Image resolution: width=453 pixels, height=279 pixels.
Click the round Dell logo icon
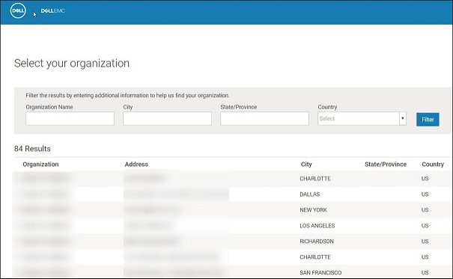point(18,10)
